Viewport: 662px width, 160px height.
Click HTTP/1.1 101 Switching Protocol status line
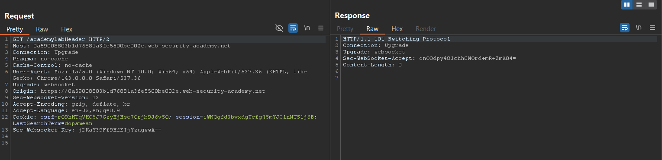point(397,39)
